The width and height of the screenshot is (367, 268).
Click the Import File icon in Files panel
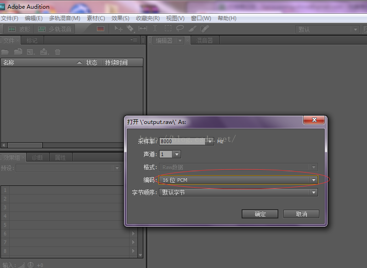tap(18, 51)
